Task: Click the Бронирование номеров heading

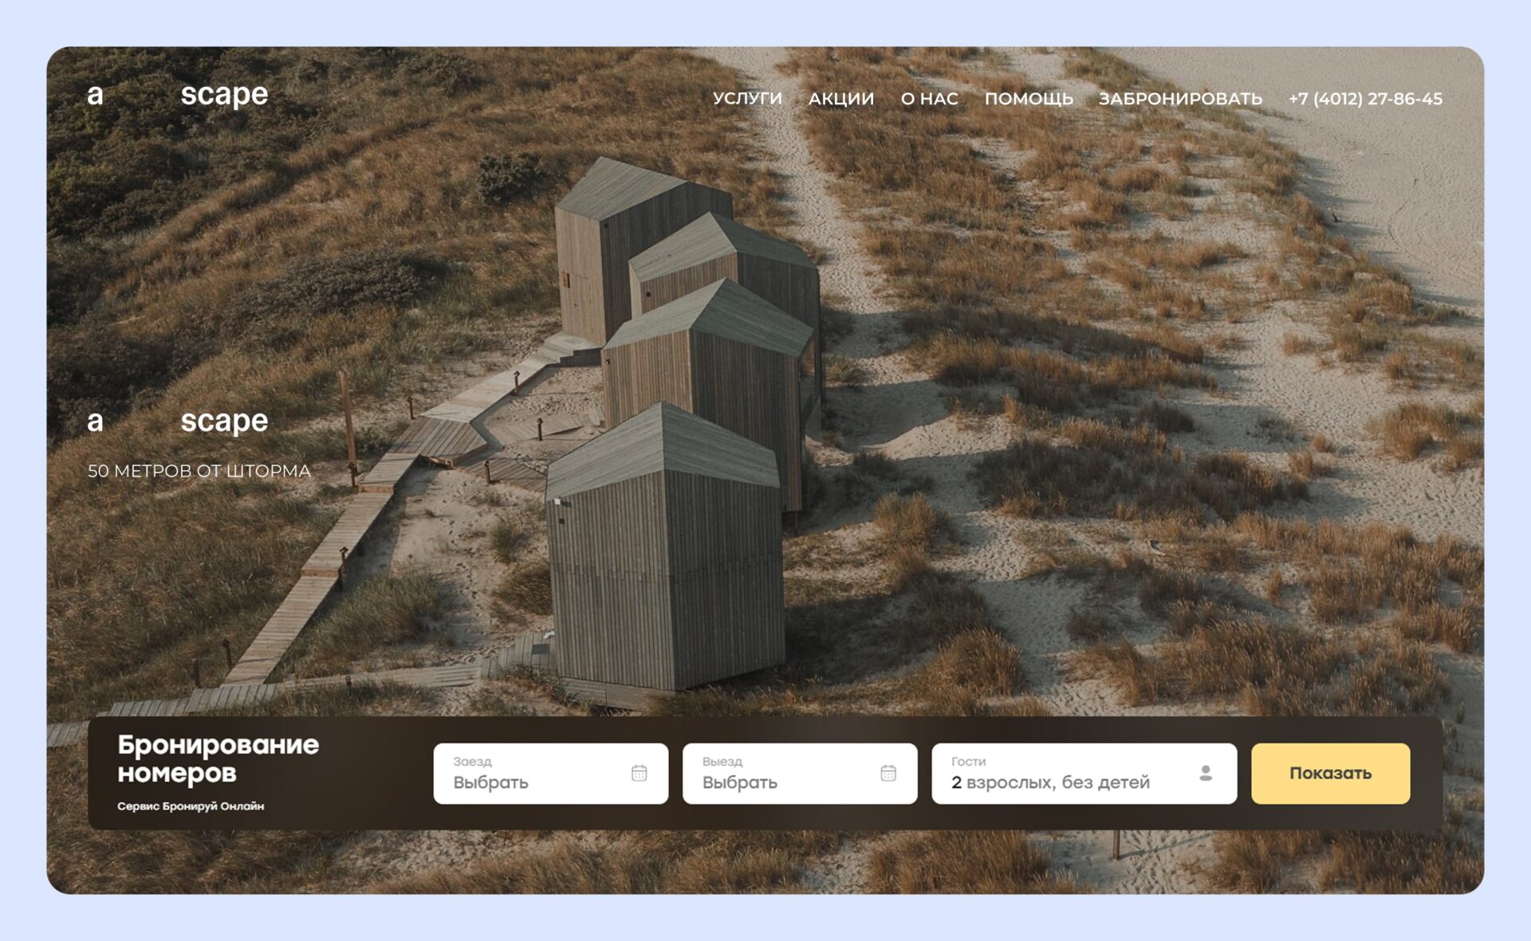Action: (218, 759)
